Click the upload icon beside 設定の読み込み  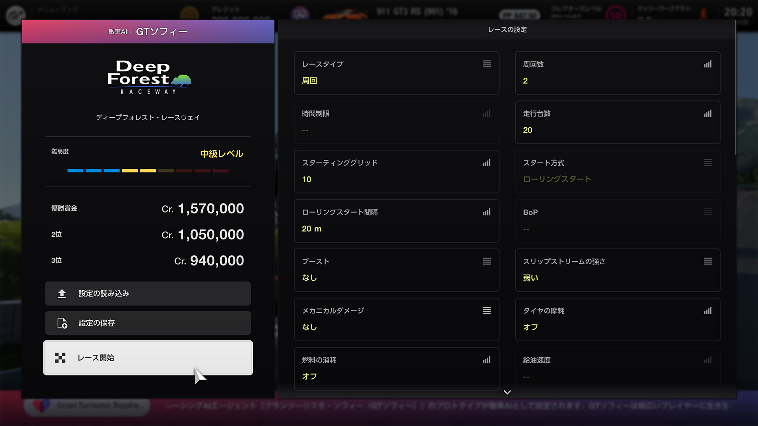[x=62, y=293]
